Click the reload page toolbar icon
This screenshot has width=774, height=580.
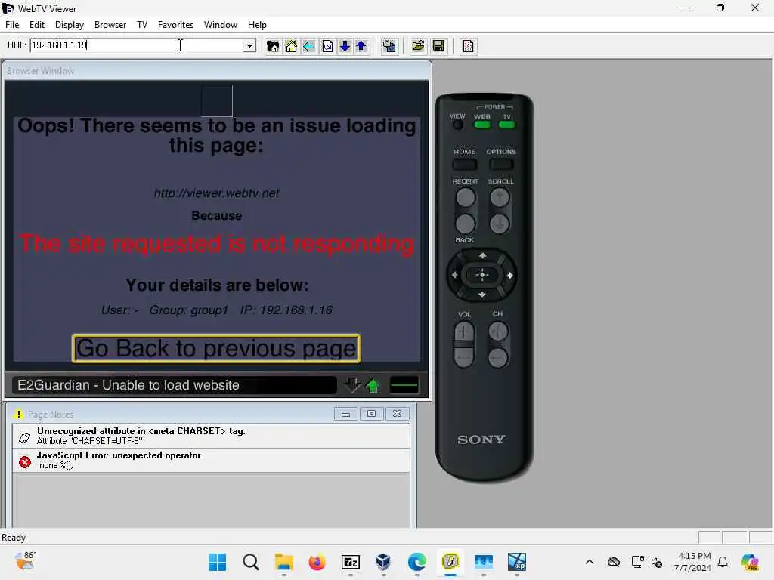(327, 46)
